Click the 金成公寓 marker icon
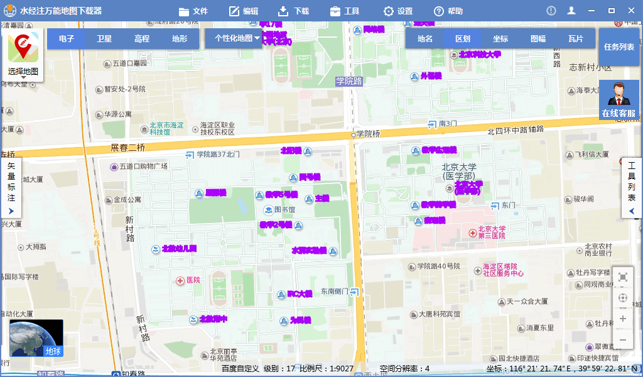 tap(109, 200)
